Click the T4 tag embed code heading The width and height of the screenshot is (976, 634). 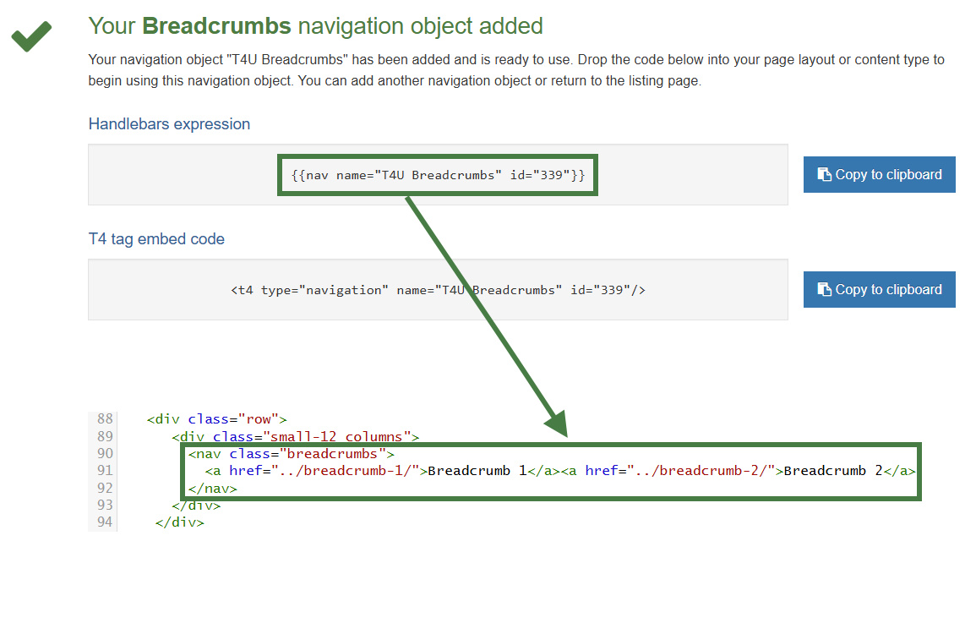point(156,238)
